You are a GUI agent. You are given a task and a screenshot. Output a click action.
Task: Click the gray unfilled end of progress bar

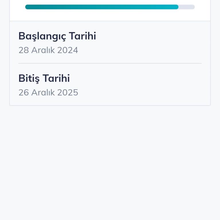[187, 7]
